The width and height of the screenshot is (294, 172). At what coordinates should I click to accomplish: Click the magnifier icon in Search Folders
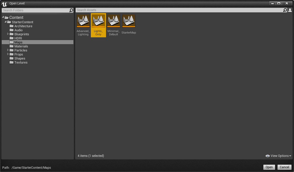point(71,10)
